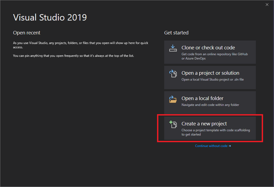
Task: Click the arrow icon after Continue without code
Action: tap(230, 146)
